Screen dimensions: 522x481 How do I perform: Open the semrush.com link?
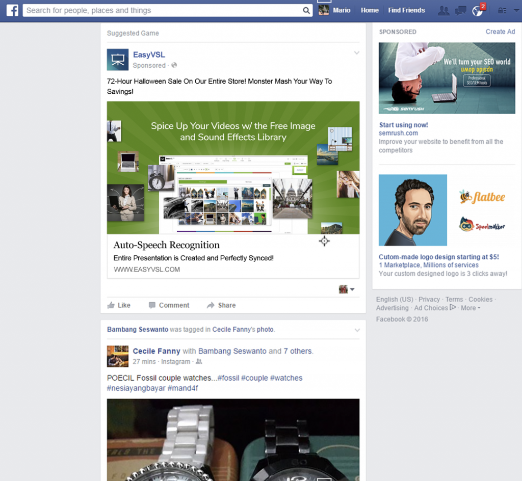click(x=398, y=133)
